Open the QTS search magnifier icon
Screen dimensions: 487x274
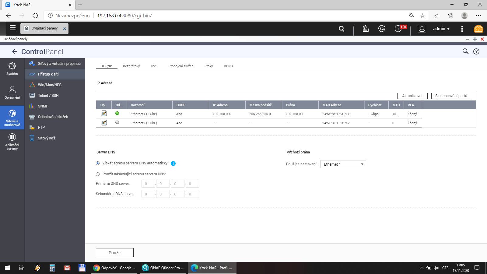[342, 29]
